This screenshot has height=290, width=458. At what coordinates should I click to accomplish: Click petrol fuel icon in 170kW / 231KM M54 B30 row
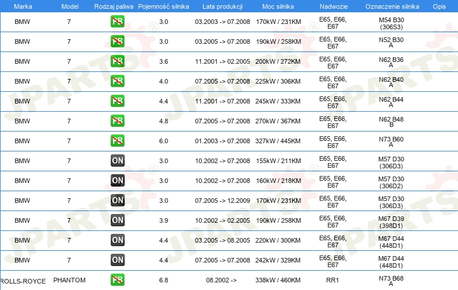click(x=117, y=22)
